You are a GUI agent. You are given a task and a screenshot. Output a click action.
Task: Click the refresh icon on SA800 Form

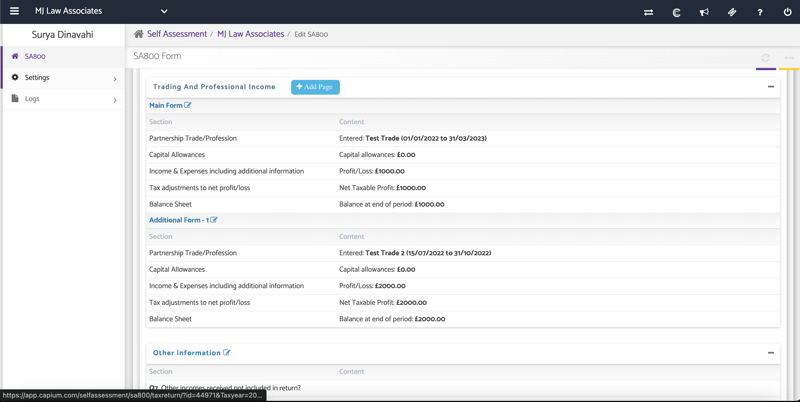tap(765, 58)
